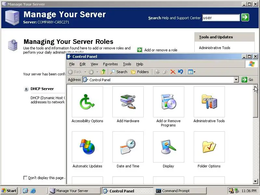Open Date and Time applet
Viewport: 260px width, 195px height.
pos(128,150)
